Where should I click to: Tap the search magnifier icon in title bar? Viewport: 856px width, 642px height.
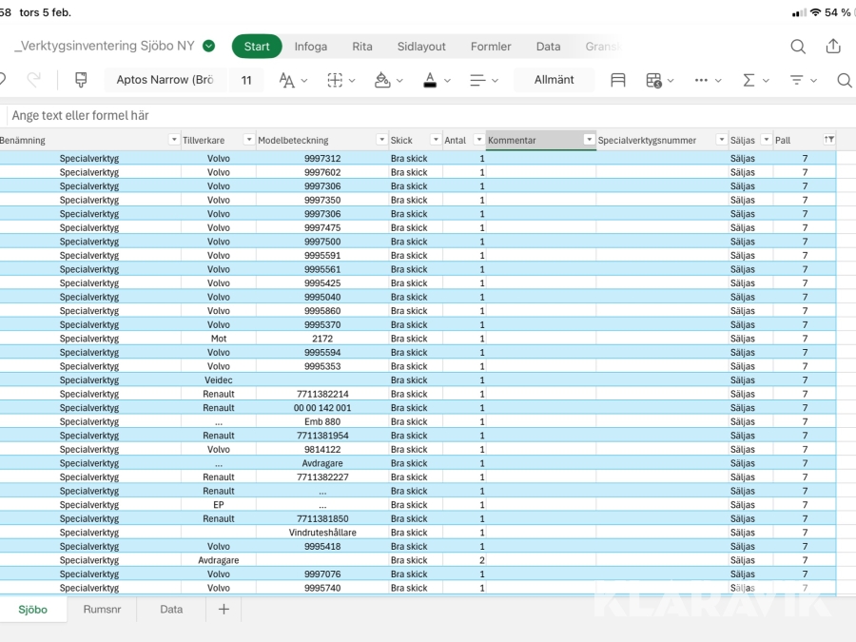(798, 47)
